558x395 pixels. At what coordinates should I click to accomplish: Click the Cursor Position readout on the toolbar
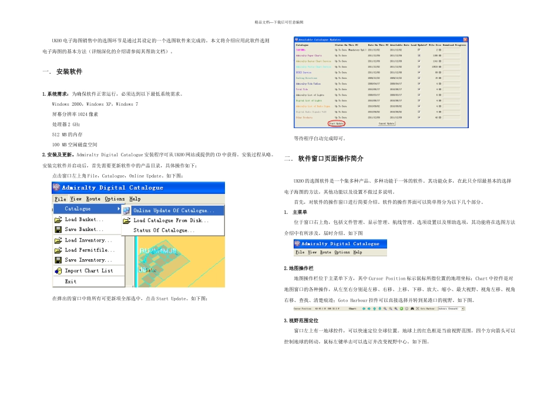[x=317, y=309]
